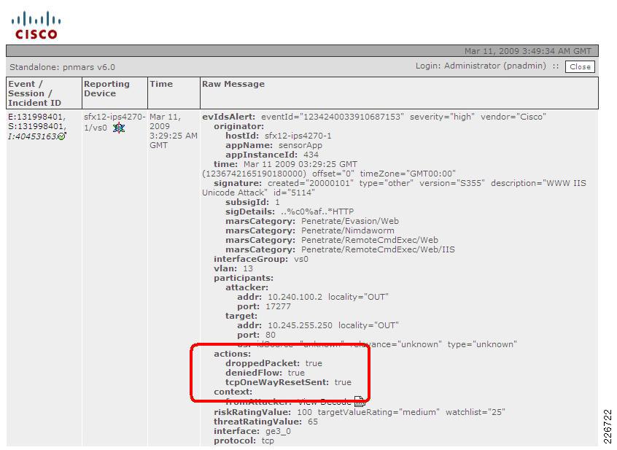
Task: Click the actions label
Action: [232, 354]
